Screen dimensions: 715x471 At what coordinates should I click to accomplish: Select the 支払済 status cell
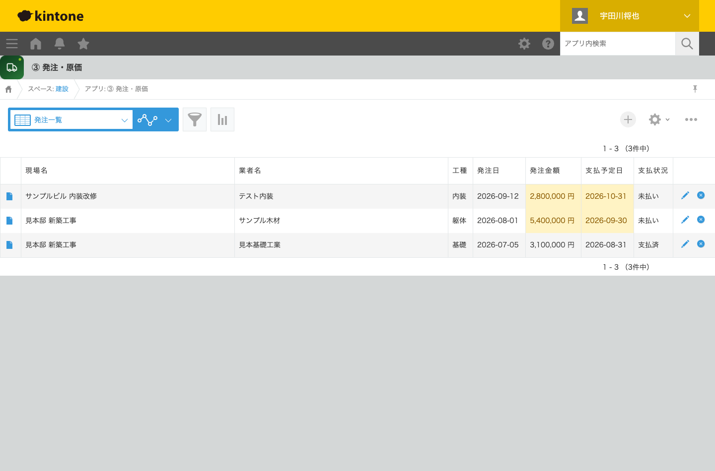click(x=653, y=245)
